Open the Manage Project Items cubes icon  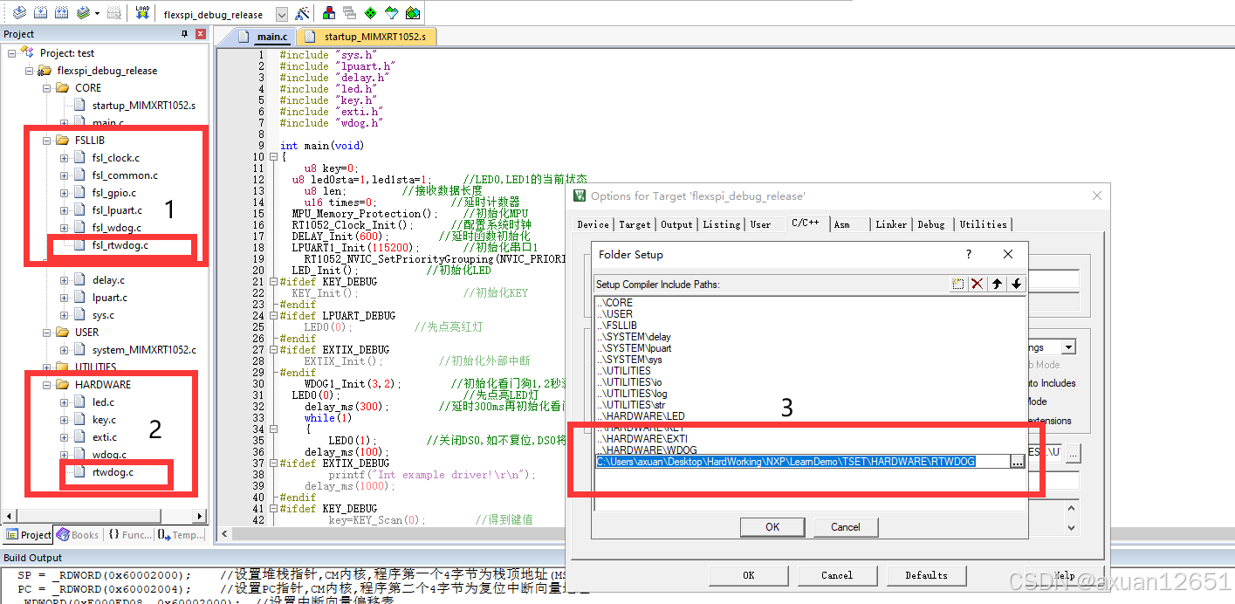pos(329,13)
